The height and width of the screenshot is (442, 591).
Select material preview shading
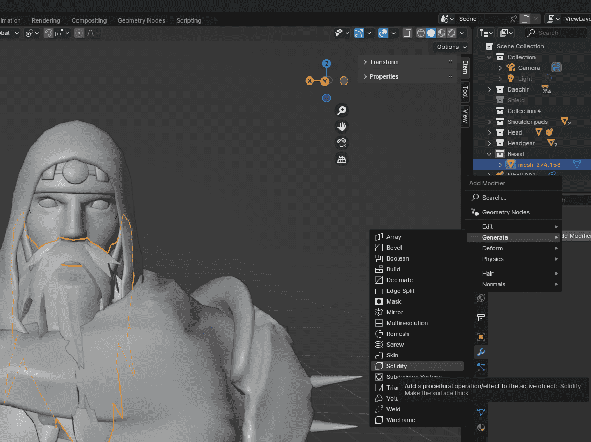[x=441, y=33]
